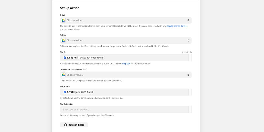264x132 pixels.
Task: Click empty area of File Name field
Action: [x=142, y=92]
